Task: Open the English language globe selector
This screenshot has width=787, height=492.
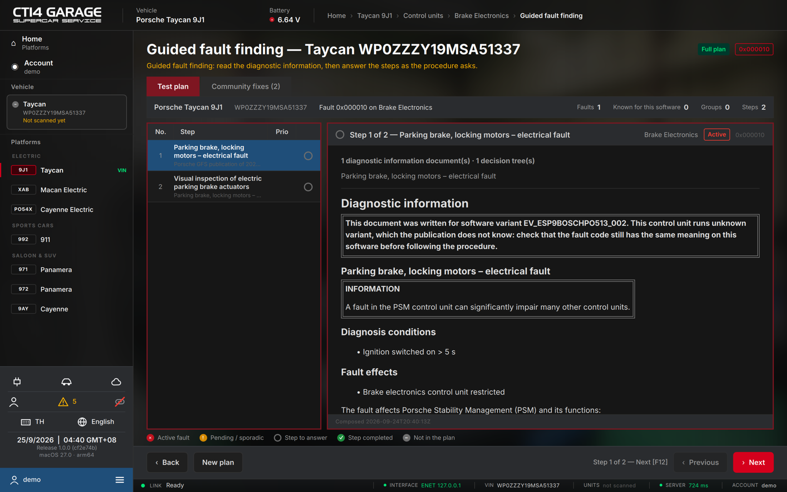Action: tap(96, 422)
